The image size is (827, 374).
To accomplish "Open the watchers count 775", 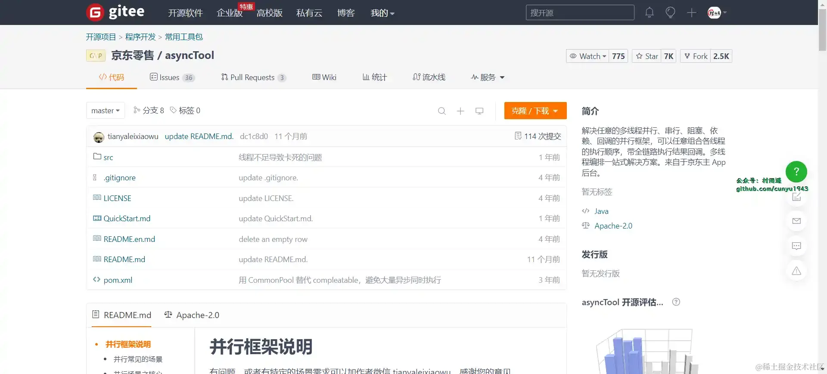I will (x=618, y=56).
